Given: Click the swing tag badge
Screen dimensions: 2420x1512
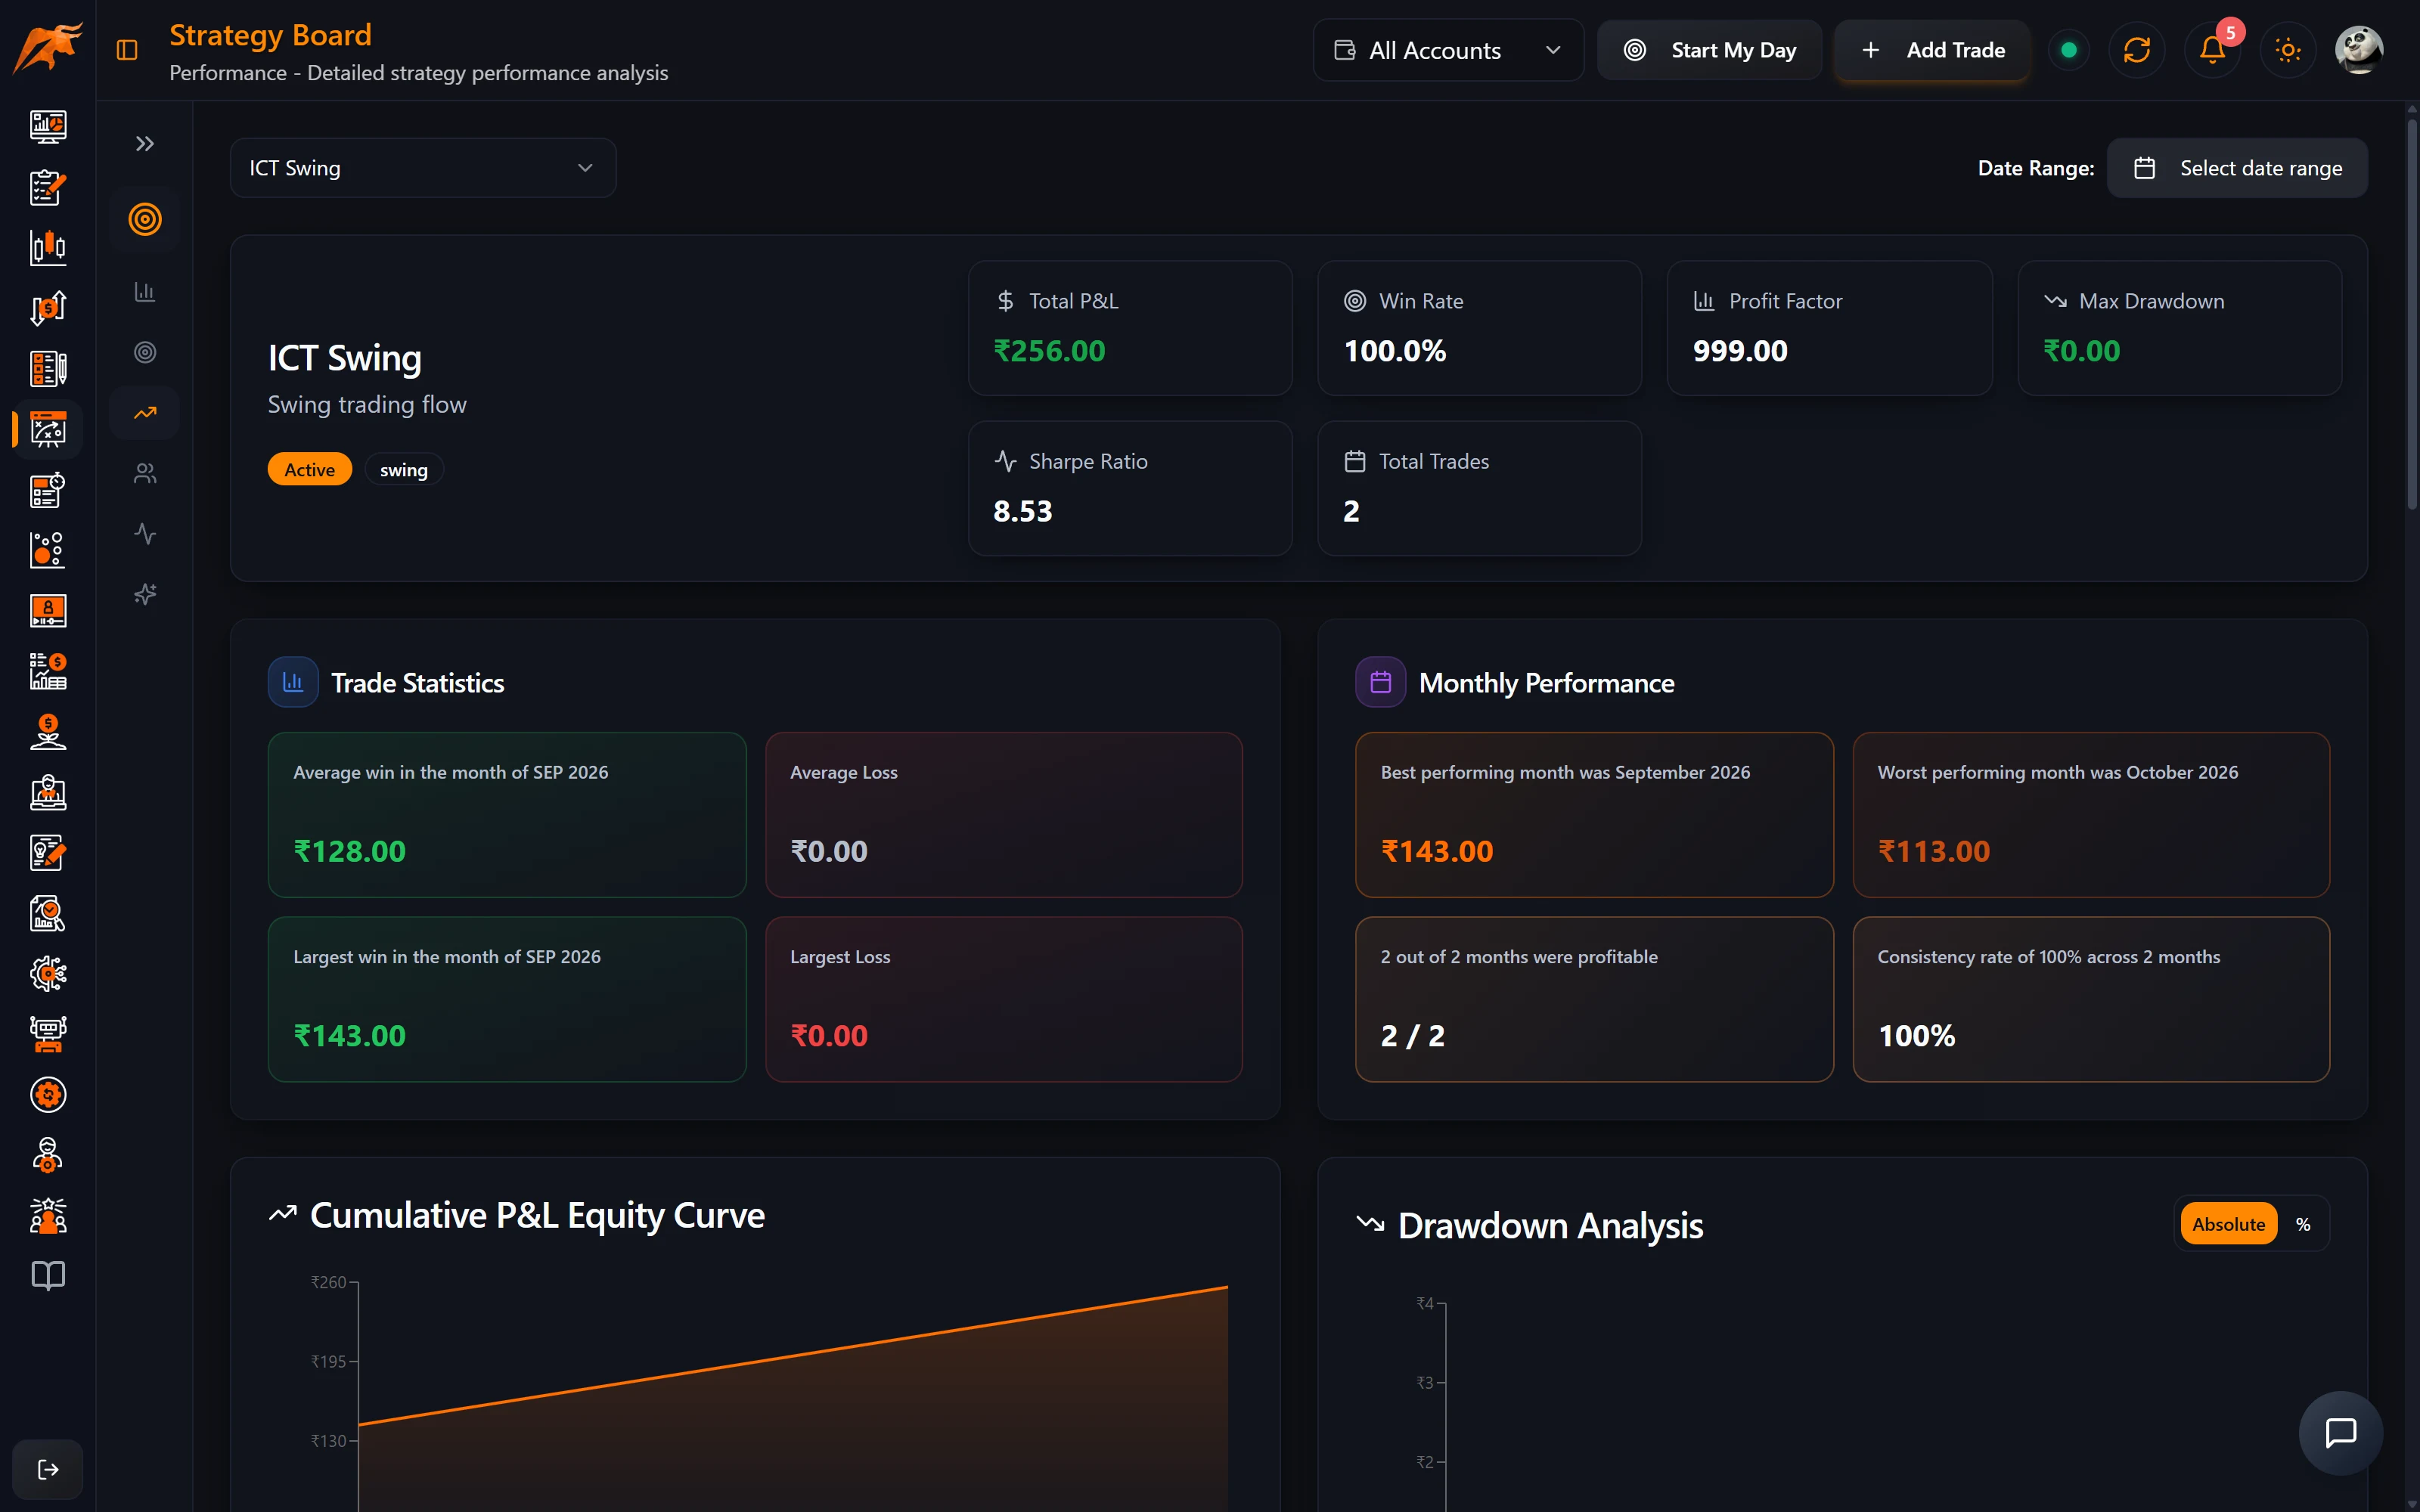Looking at the screenshot, I should tap(404, 470).
